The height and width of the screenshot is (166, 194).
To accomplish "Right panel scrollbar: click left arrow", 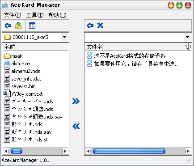I will coord(88,151).
